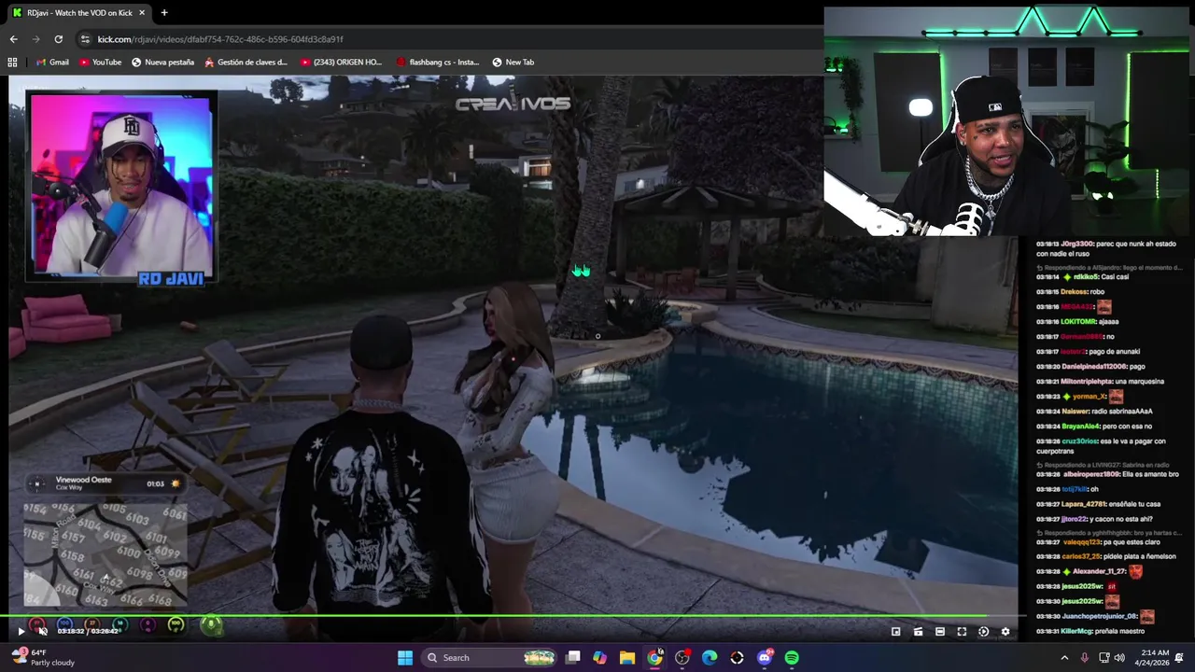Click chat username valeqqq123

(1080, 541)
